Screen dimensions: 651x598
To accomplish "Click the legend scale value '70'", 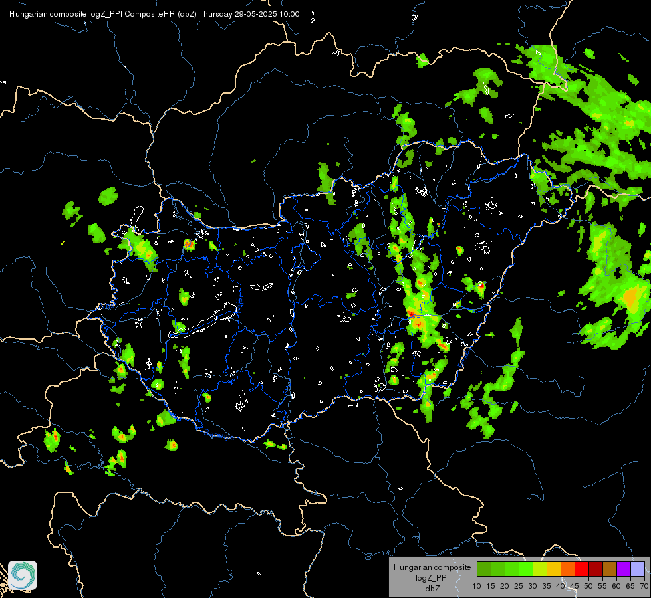I will (x=644, y=587).
